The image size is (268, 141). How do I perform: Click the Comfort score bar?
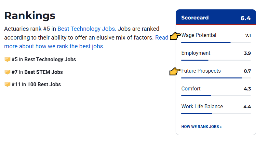pyautogui.click(x=216, y=96)
